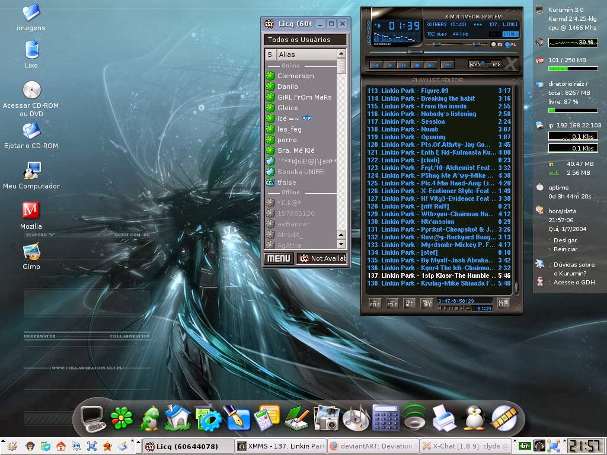
Task: Click the LOAD LIST playlist button
Action: pos(503,303)
